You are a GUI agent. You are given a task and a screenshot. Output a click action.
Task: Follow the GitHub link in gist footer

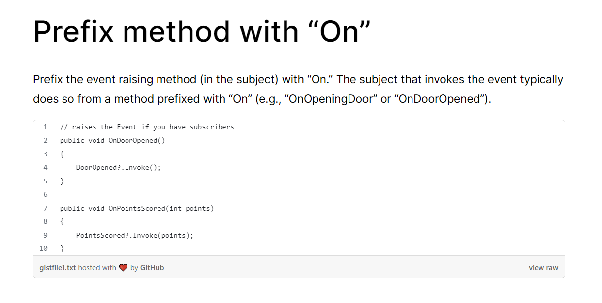152,268
